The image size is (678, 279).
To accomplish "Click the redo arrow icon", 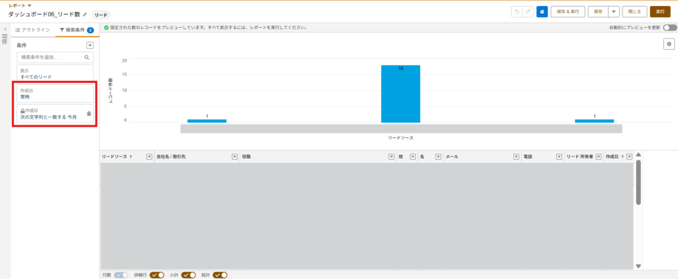I will click(526, 11).
